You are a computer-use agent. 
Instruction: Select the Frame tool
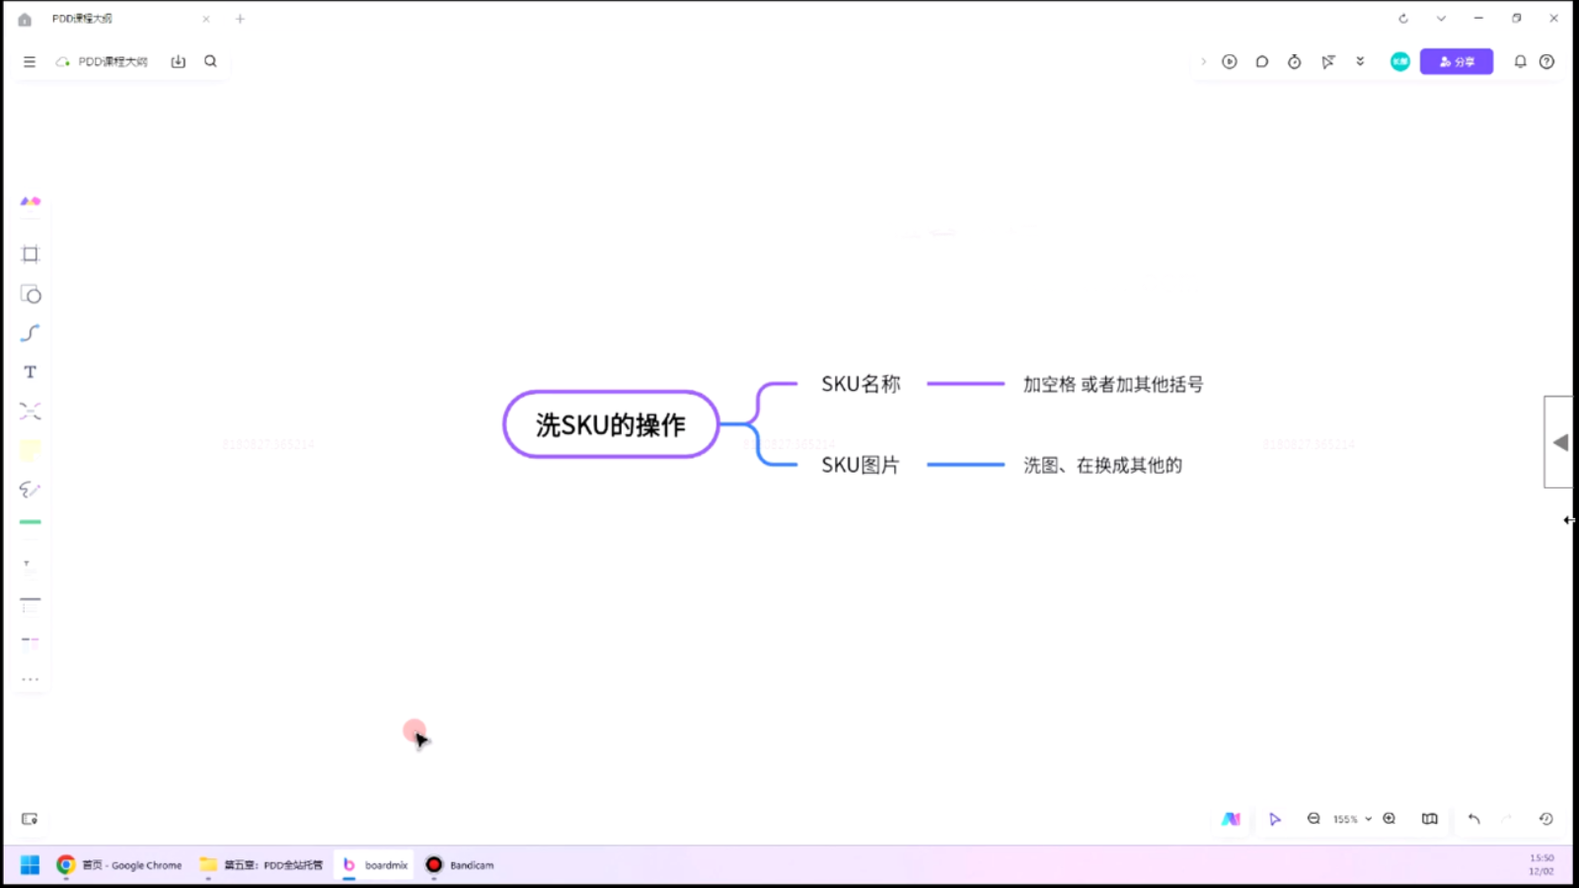tap(30, 254)
